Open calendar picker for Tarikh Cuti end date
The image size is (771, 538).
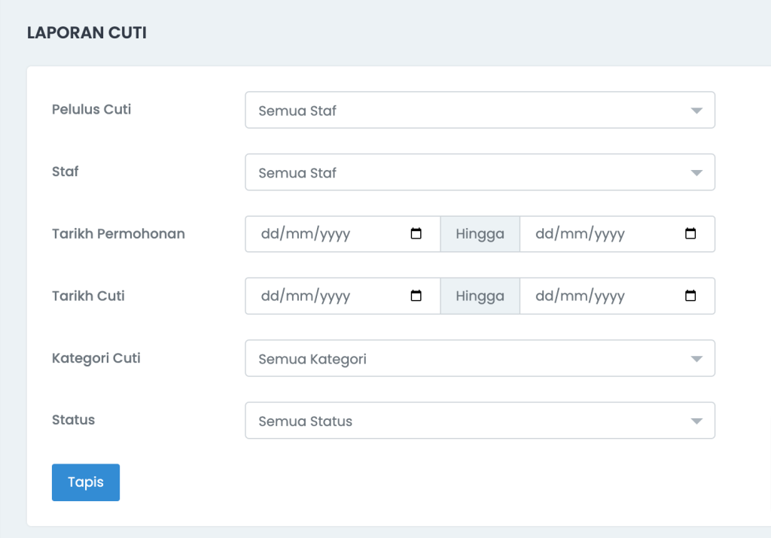click(x=690, y=296)
